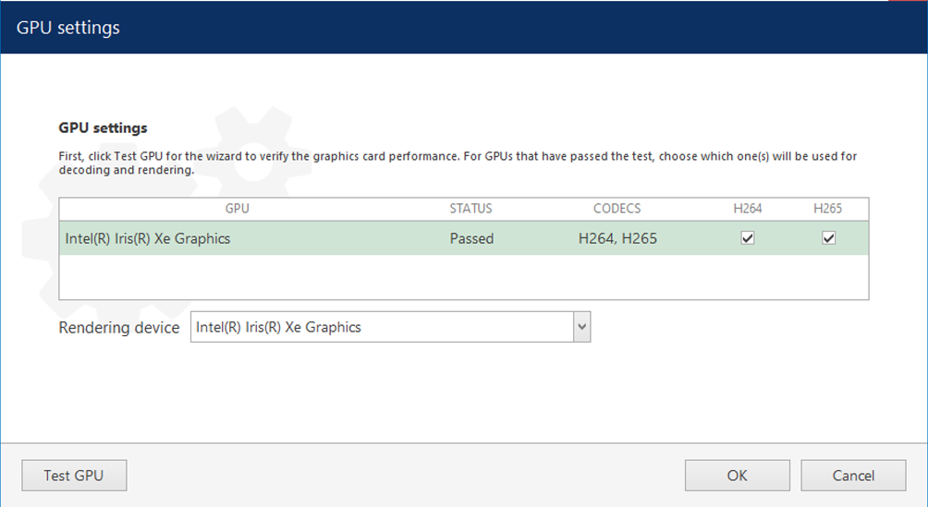Click the Rendering device label
This screenshot has width=928, height=507.
tap(119, 328)
